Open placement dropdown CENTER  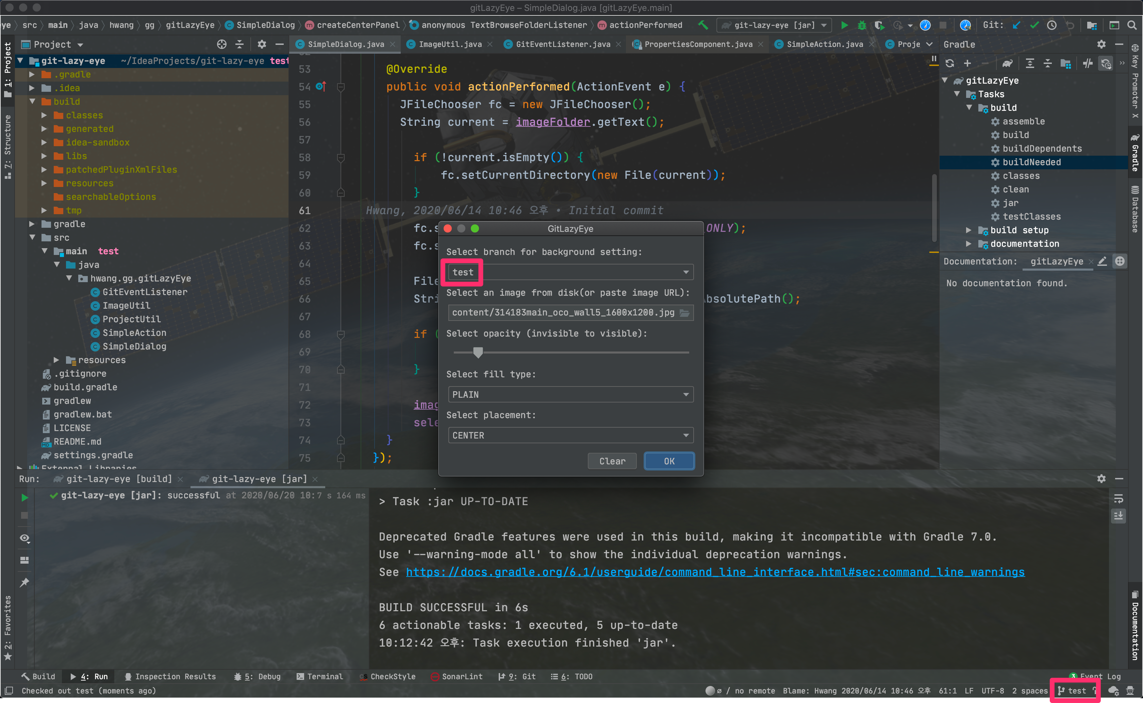[x=570, y=435]
